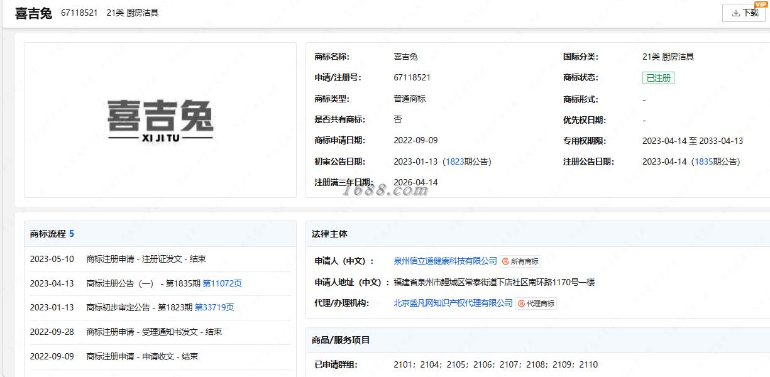The height and width of the screenshot is (377, 770).
Task: Open 1823期 preliminary announcement link
Action: pos(454,161)
